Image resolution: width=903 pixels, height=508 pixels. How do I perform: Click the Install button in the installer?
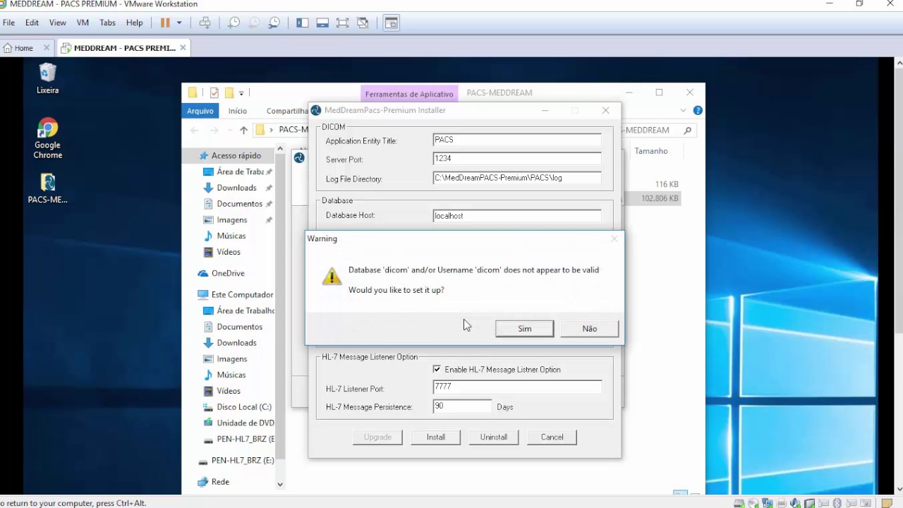click(x=436, y=437)
